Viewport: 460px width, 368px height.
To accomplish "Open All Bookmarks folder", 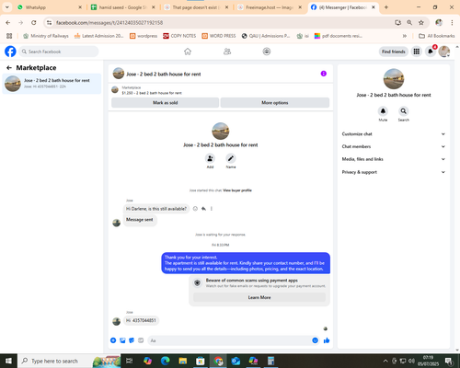I will pyautogui.click(x=437, y=36).
